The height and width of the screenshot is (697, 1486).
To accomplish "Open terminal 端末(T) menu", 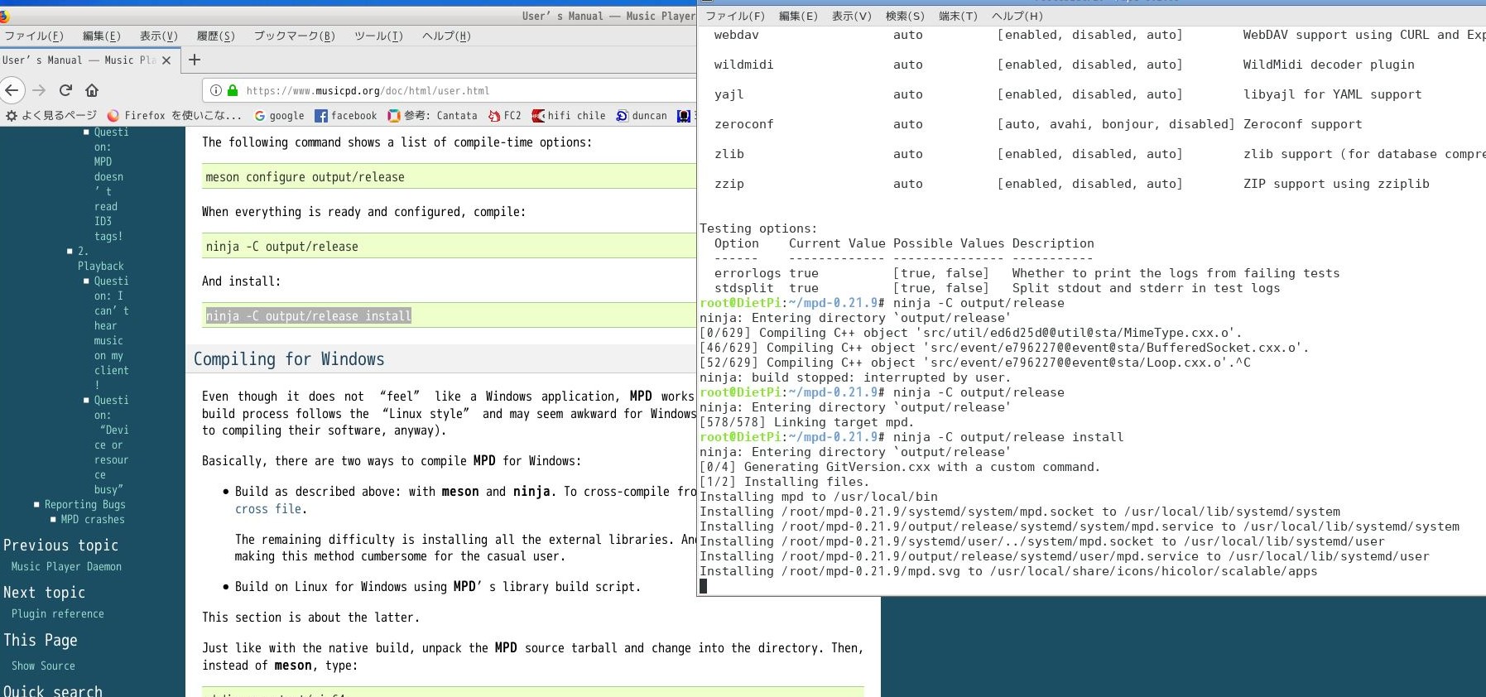I will click(x=958, y=16).
